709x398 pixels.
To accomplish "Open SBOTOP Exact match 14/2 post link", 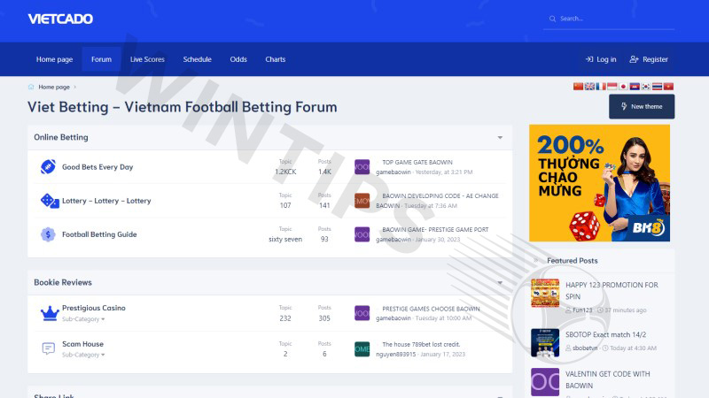I will [x=606, y=334].
